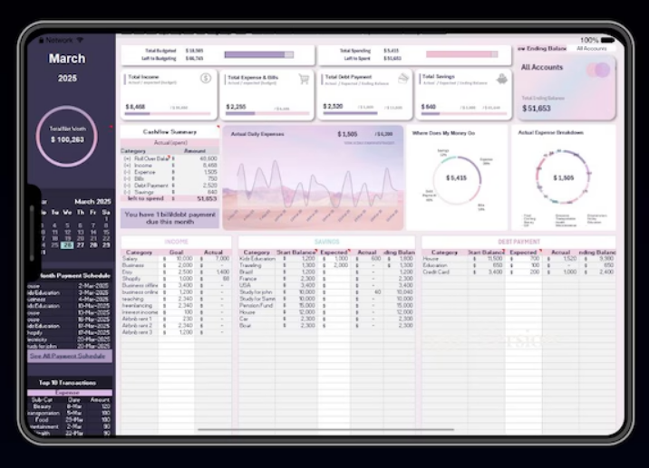
Task: Click the Top 10 Transactions heading
Action: point(67,383)
